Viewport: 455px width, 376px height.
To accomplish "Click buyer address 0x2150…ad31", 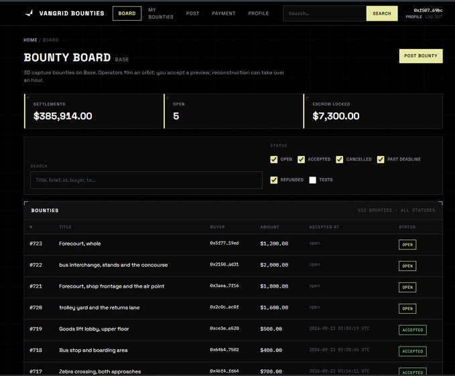I will click(x=224, y=264).
